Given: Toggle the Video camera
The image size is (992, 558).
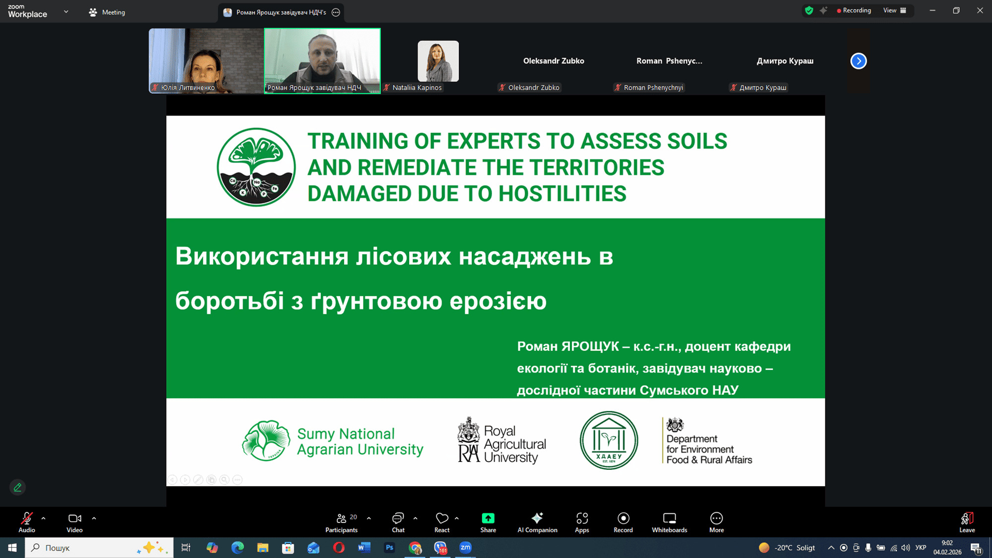Looking at the screenshot, I should (x=74, y=519).
